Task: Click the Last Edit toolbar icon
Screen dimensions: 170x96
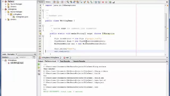Action: 54,2
